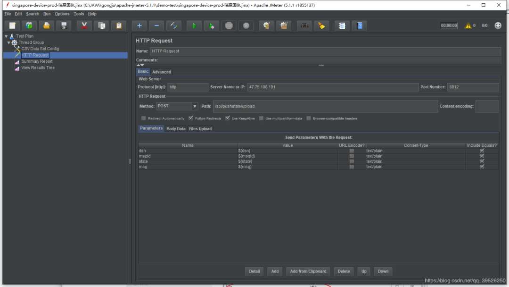Screen dimensions: 509x287
Task: Open the warning triangle error log
Action: tap(468, 25)
